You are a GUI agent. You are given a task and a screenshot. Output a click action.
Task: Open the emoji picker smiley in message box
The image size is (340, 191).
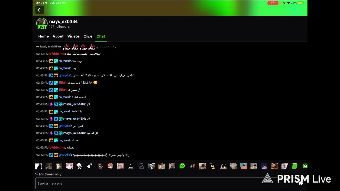pos(301,183)
